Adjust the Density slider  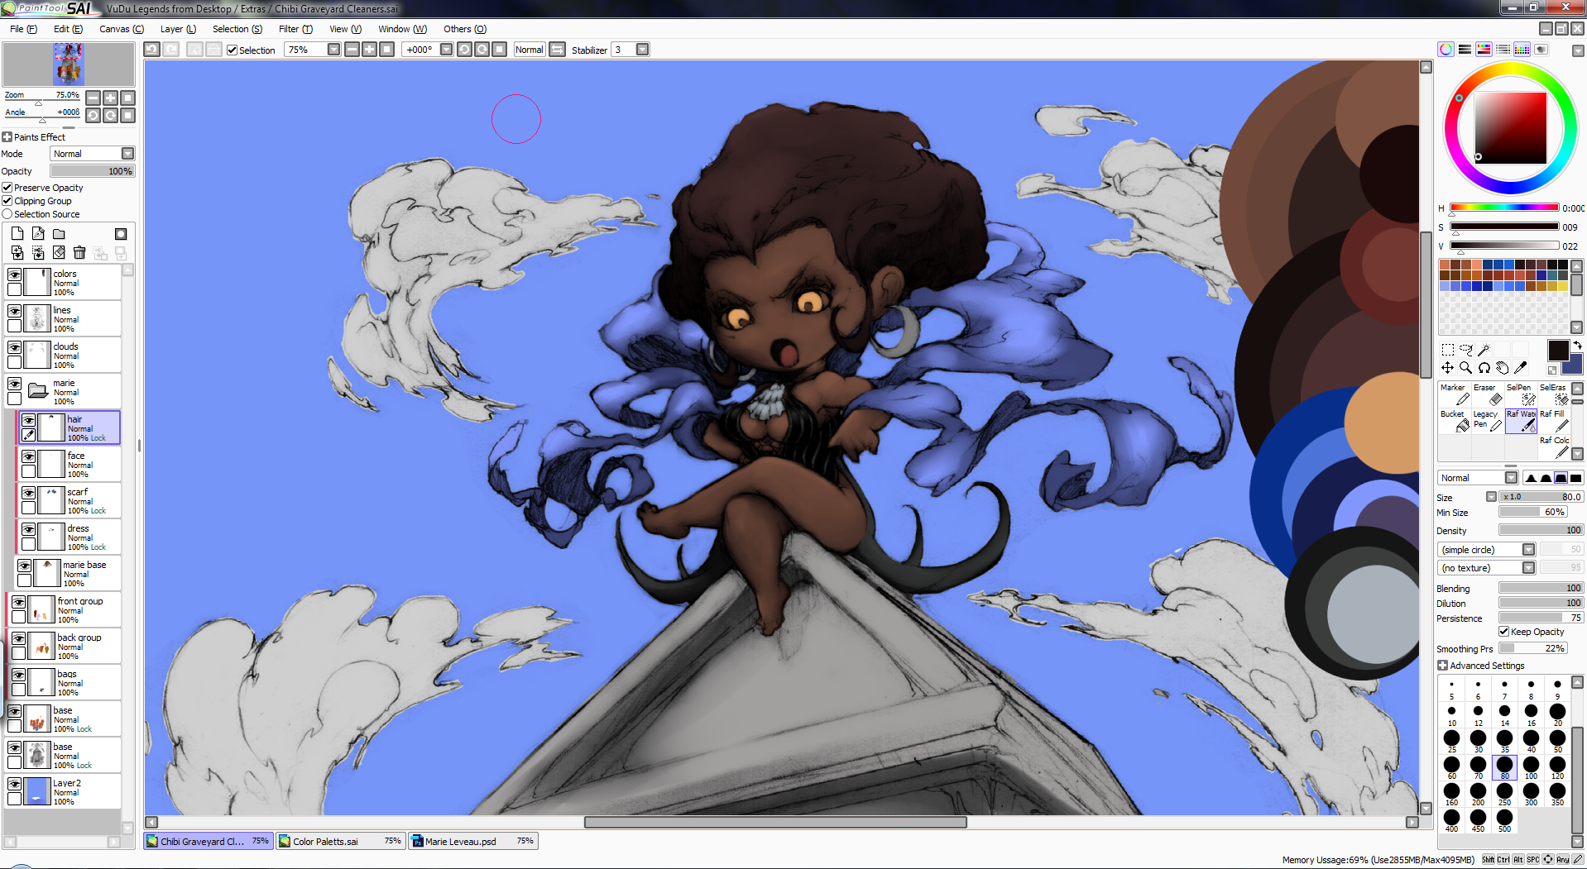[1541, 530]
